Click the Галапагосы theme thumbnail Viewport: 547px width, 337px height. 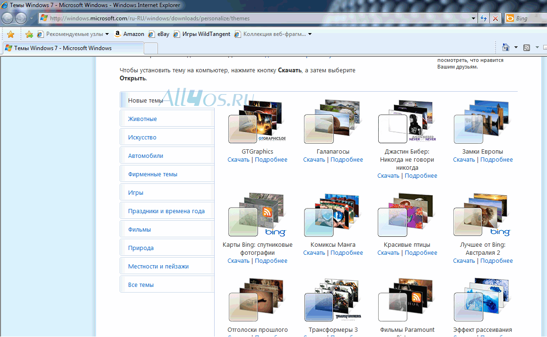pyautogui.click(x=333, y=121)
